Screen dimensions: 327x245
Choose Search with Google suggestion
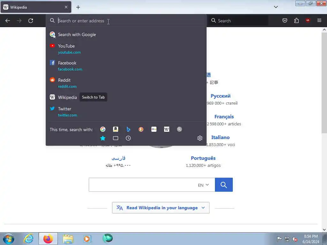pyautogui.click(x=126, y=34)
